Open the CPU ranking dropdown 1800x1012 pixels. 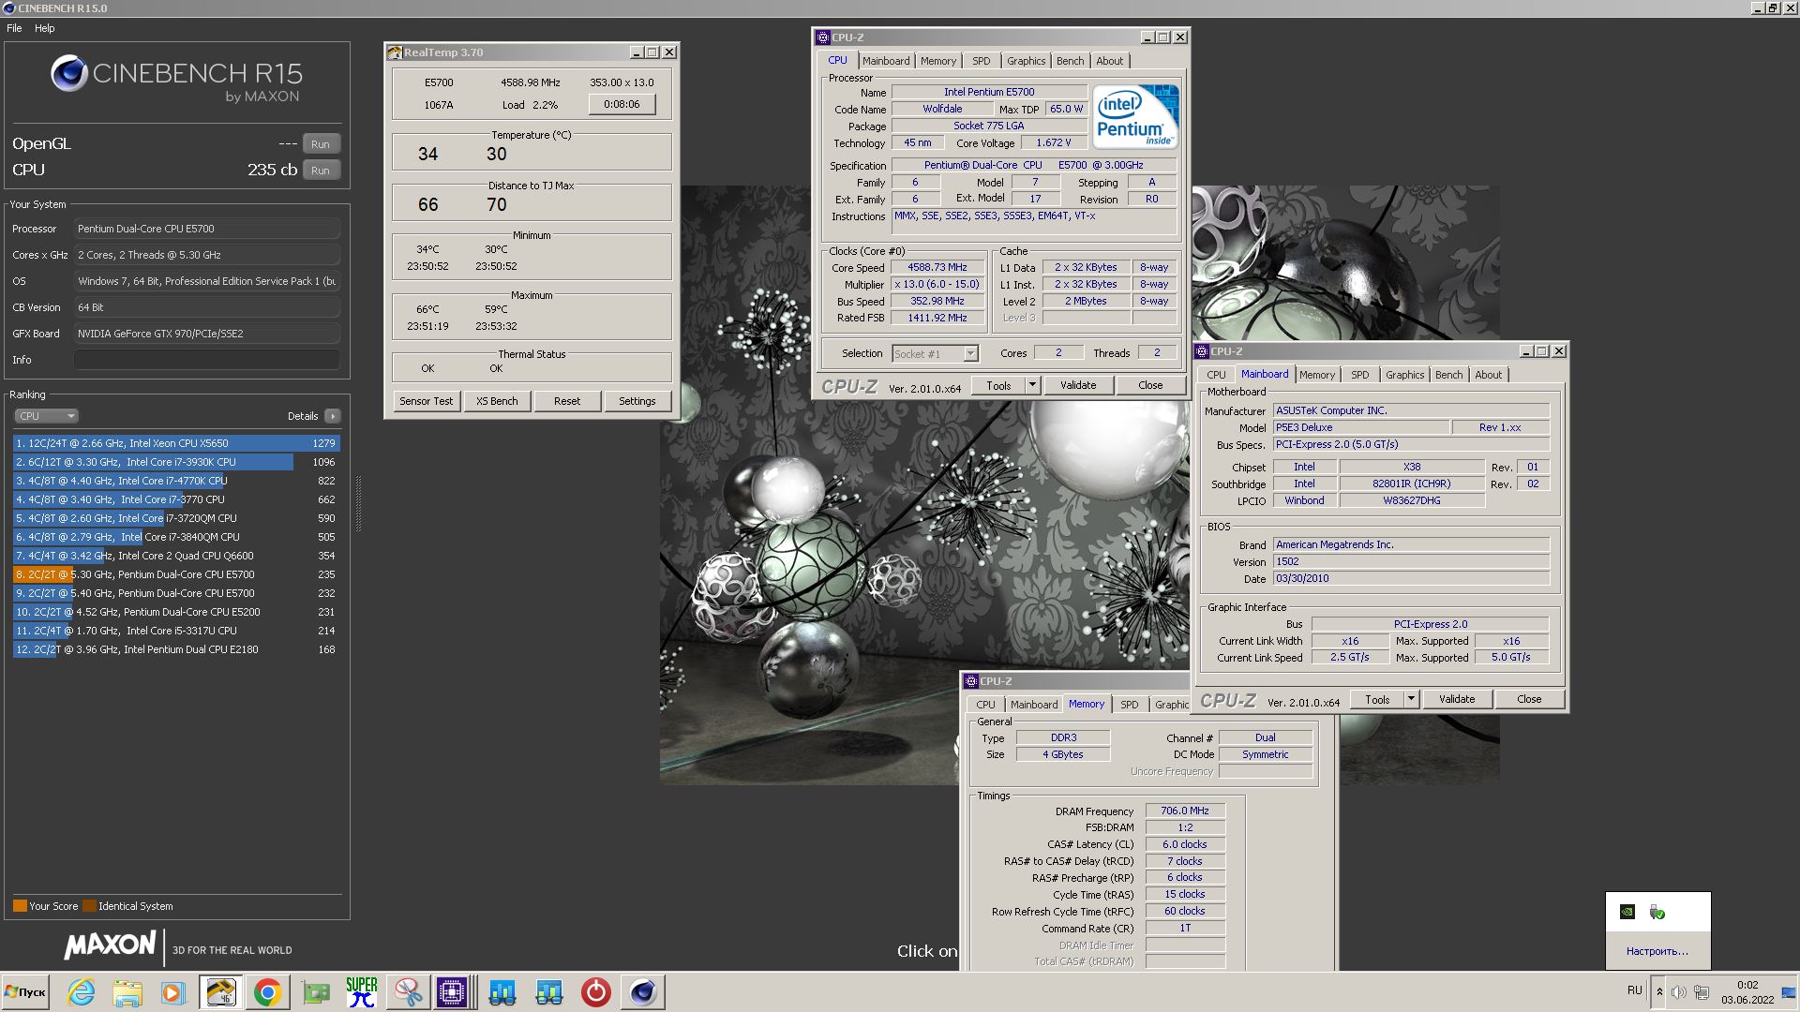coord(46,416)
